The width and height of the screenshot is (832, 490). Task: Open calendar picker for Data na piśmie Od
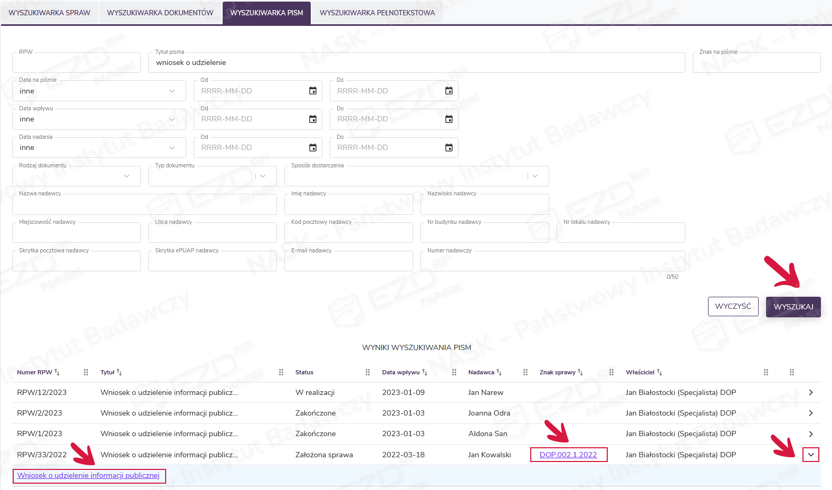click(312, 91)
